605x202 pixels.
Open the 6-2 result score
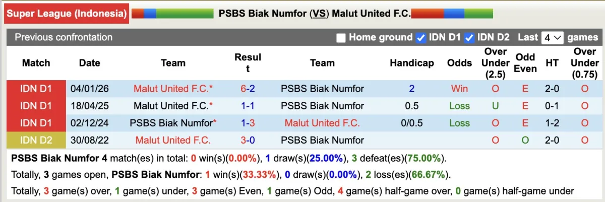248,89
